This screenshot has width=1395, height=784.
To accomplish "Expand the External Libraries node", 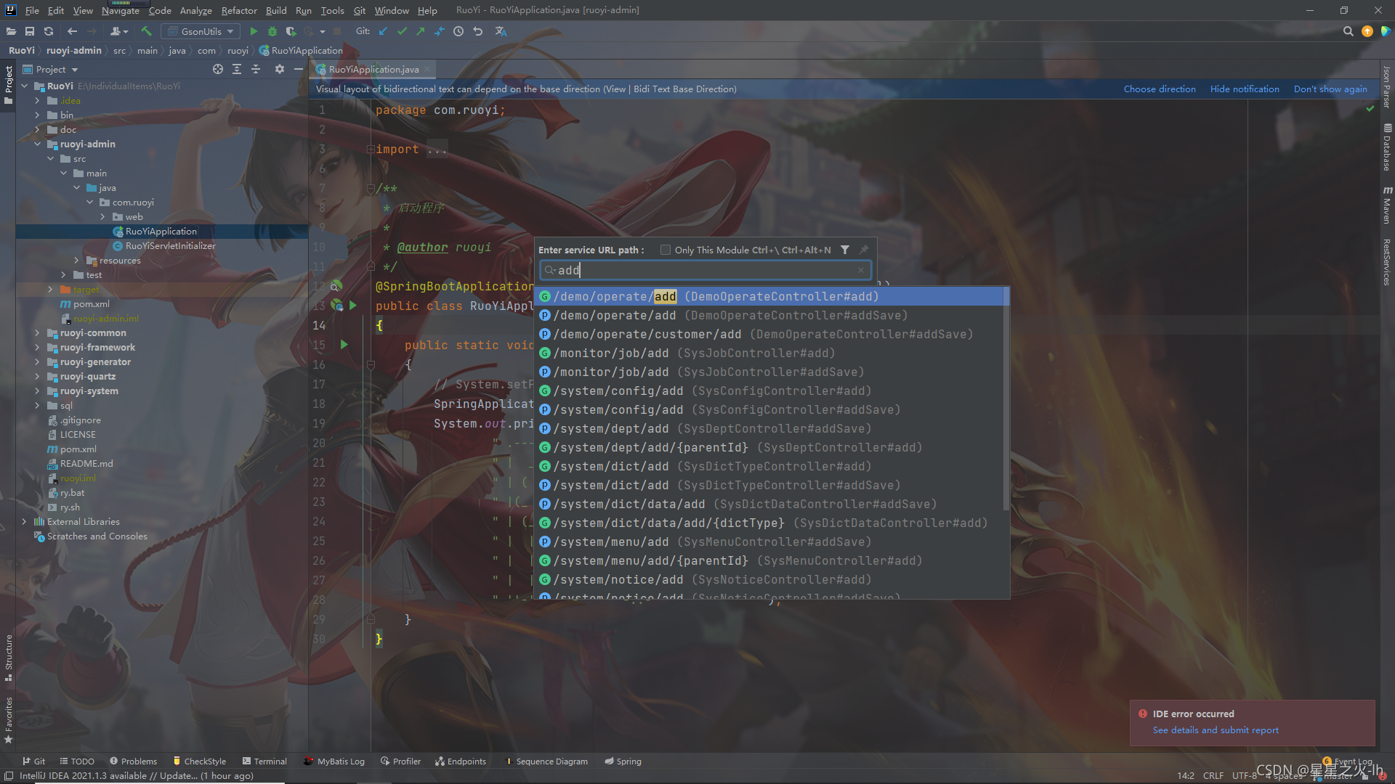I will pos(24,522).
